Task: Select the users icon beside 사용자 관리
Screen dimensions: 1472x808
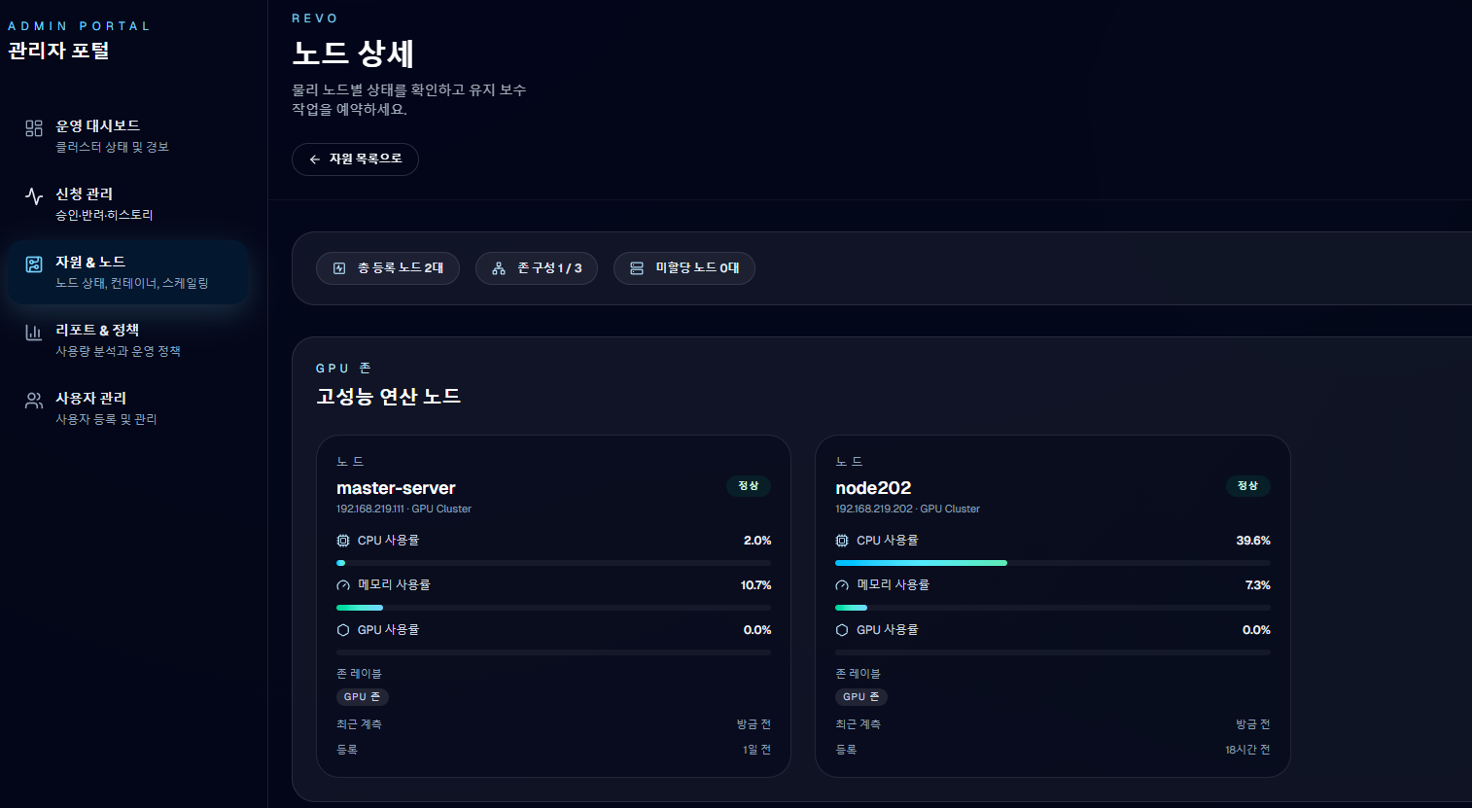Action: (x=32, y=399)
